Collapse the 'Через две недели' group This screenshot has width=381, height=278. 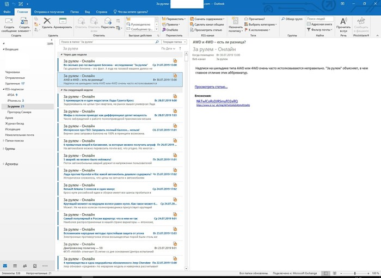coord(60,54)
